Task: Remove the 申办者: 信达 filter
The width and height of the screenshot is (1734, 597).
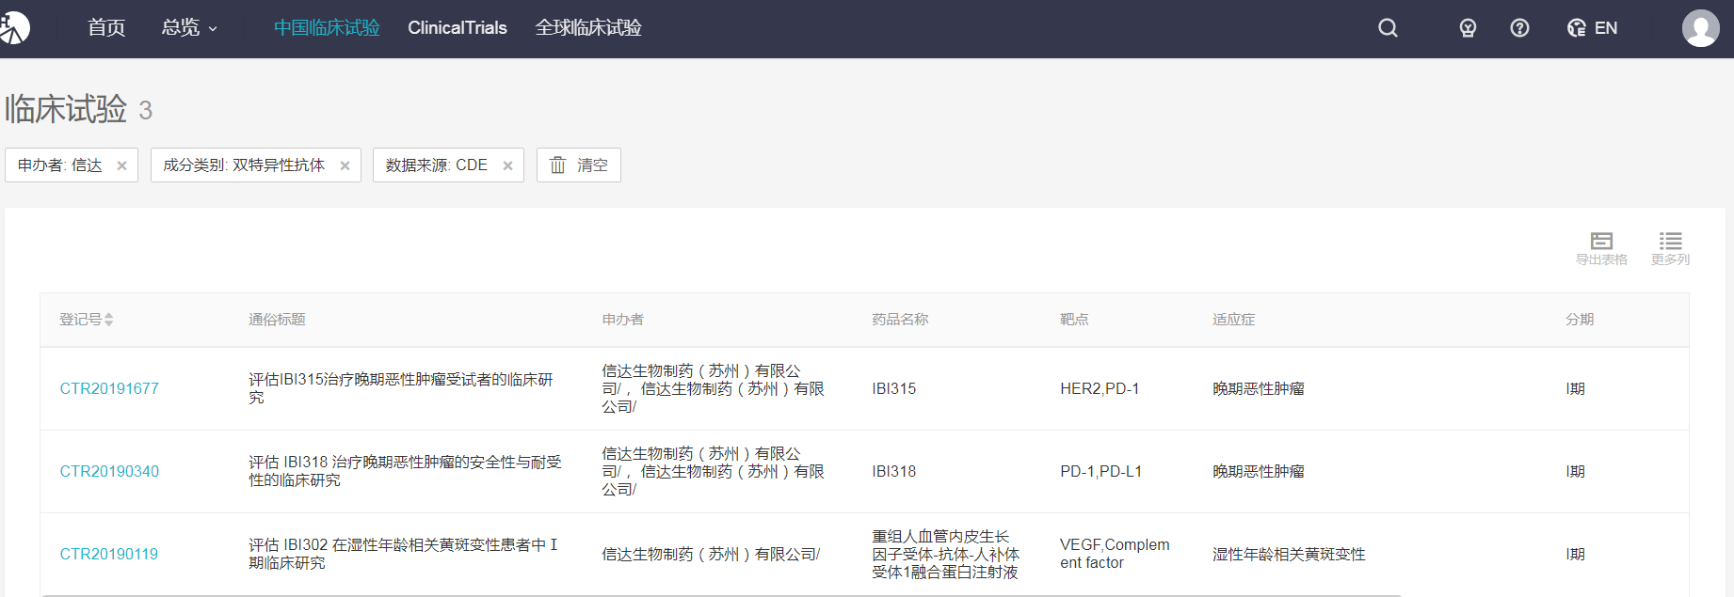Action: 121,165
